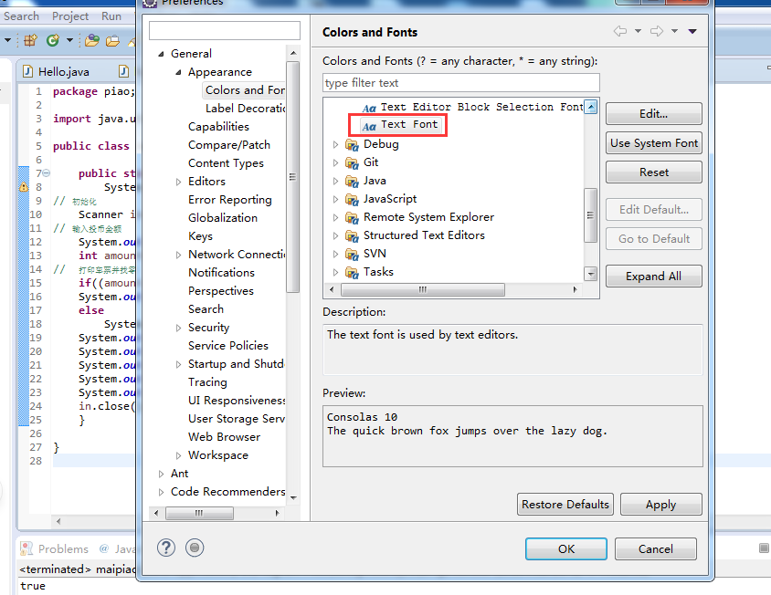Select Keys in the preferences tree

click(200, 236)
